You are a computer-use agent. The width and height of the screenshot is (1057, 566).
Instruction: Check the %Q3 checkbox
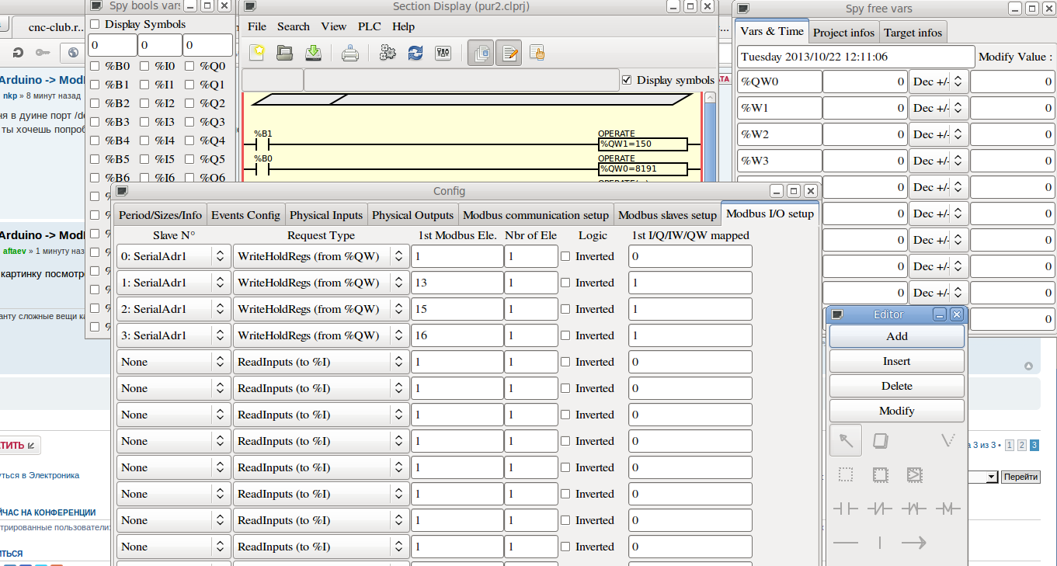[189, 122]
